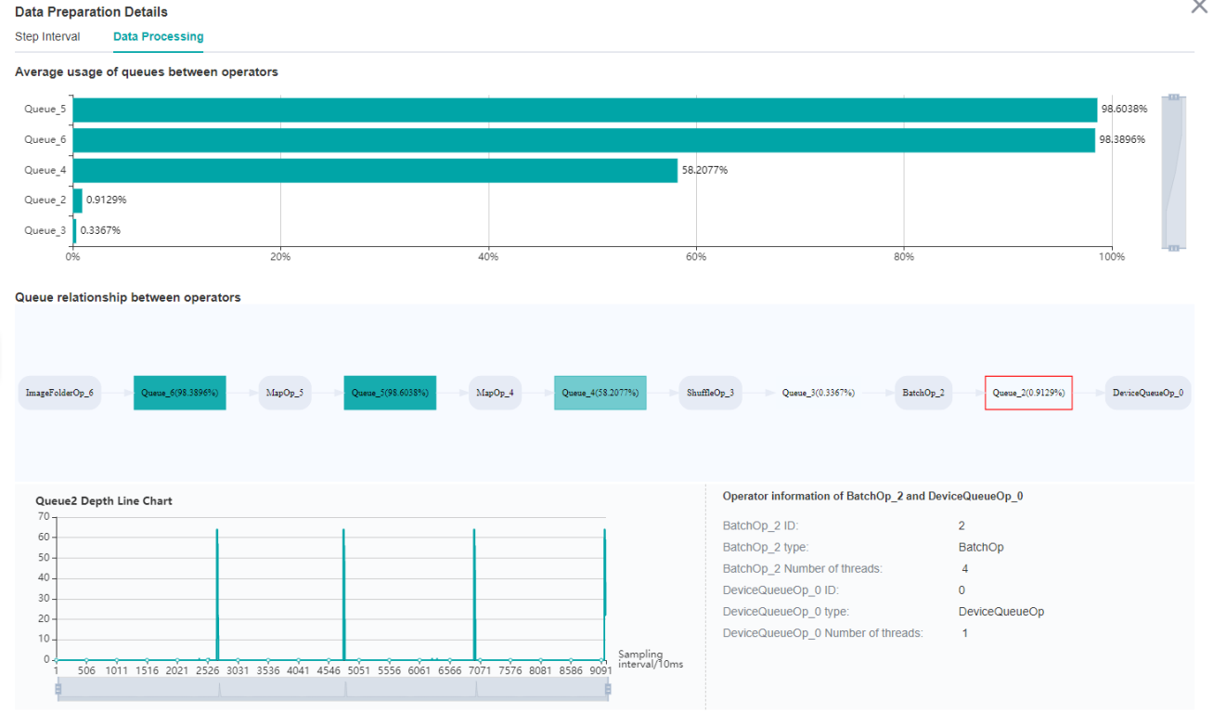Click the Queue_6 usage bar

pyautogui.click(x=583, y=140)
